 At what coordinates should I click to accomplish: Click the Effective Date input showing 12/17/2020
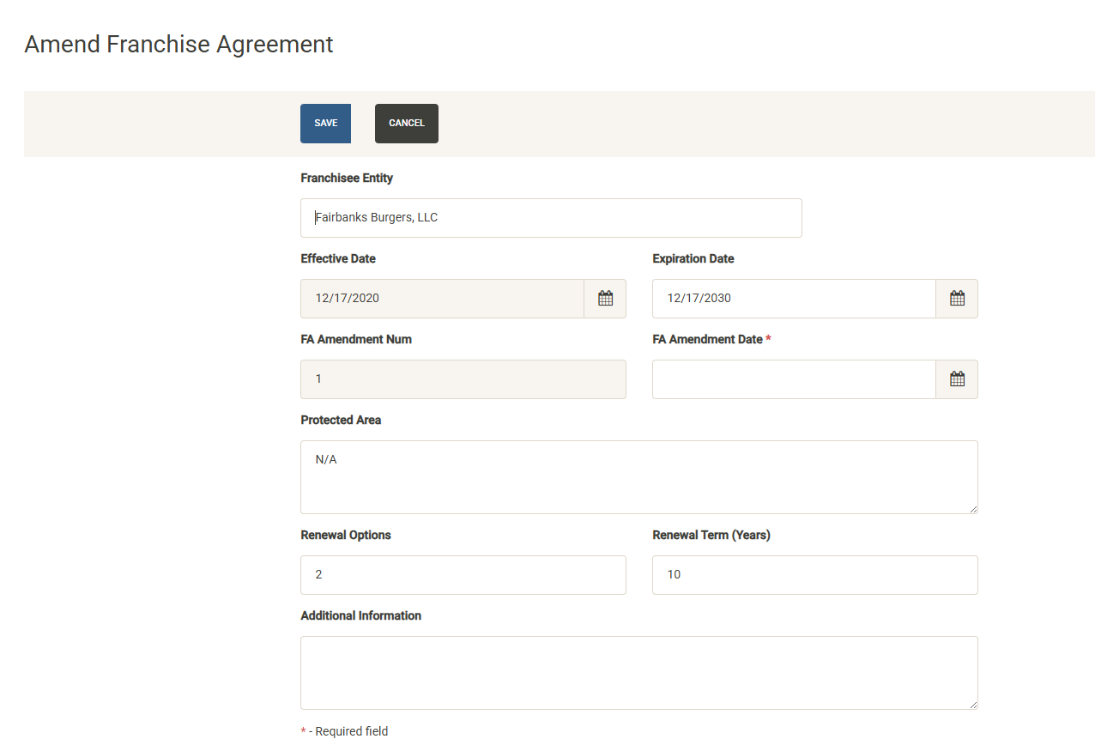(442, 299)
